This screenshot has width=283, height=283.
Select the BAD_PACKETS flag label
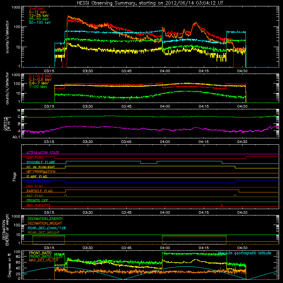click(39, 205)
